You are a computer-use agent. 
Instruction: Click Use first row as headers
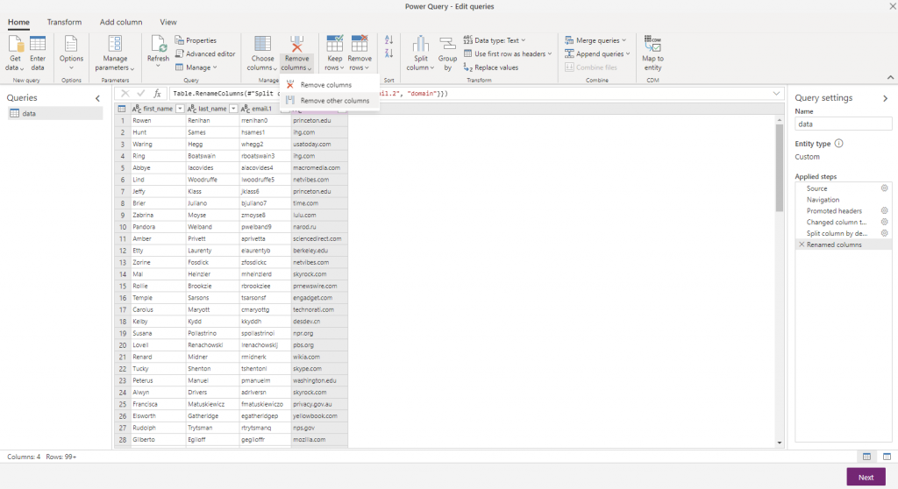(504, 53)
